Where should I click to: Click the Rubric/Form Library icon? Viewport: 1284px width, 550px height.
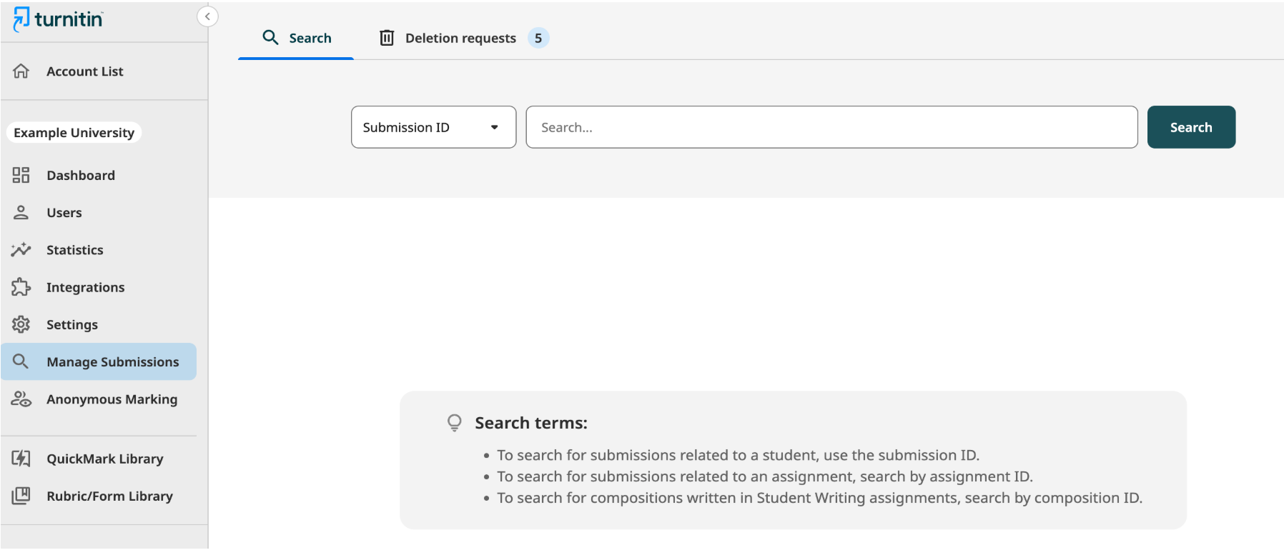click(21, 496)
